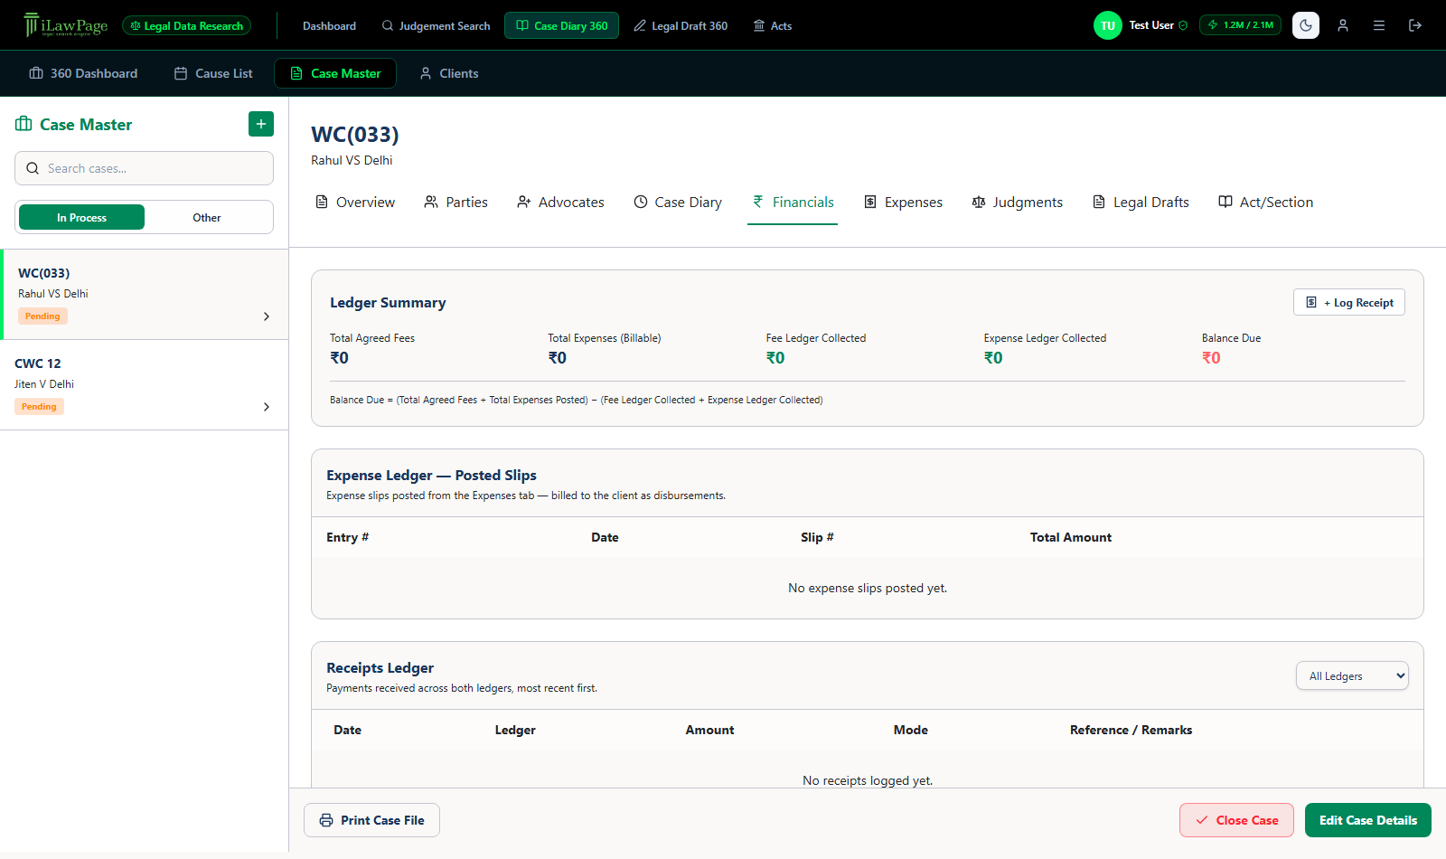Click Pending badge of CWC 12

click(39, 407)
